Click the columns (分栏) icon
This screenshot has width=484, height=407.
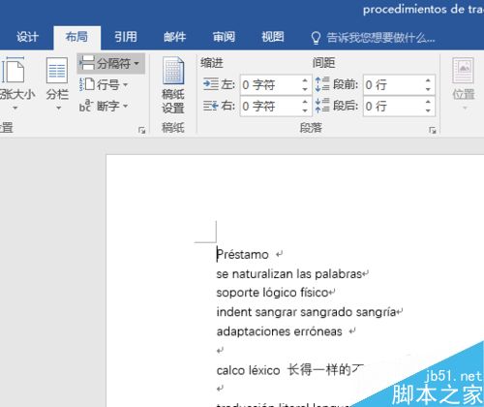(x=57, y=70)
